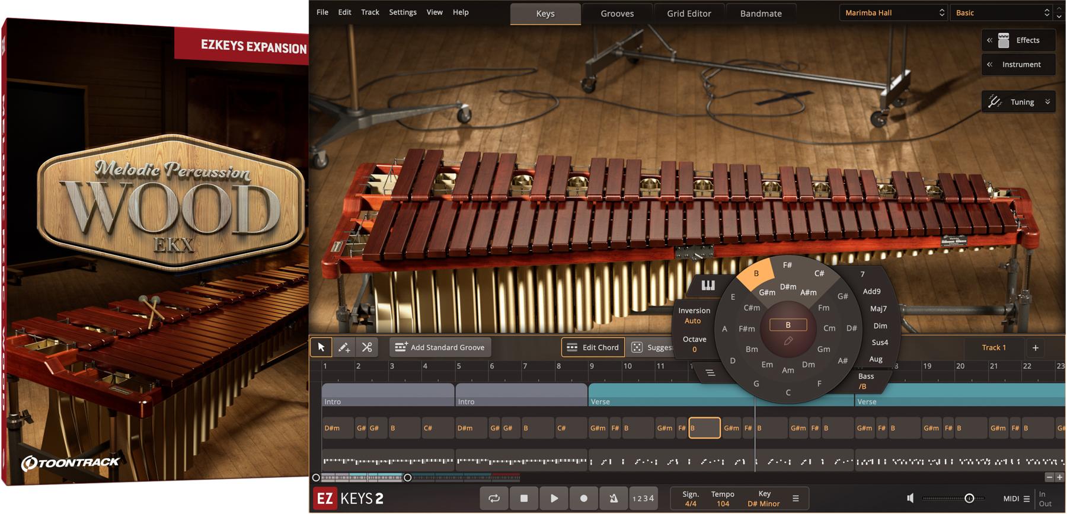This screenshot has height=514, width=1067.
Task: Stop playback in transport bar
Action: (524, 498)
